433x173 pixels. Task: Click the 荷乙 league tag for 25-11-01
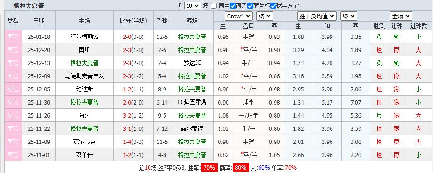pyautogui.click(x=13, y=155)
